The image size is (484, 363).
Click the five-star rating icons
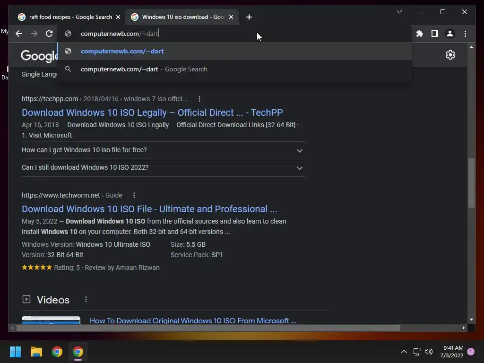click(37, 268)
